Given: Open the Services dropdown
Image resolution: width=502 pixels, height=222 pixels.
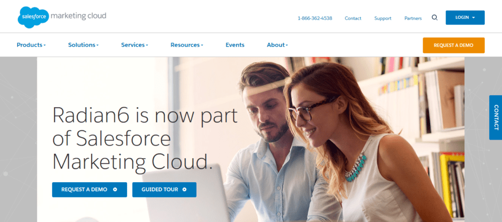Looking at the screenshot, I should [x=134, y=45].
